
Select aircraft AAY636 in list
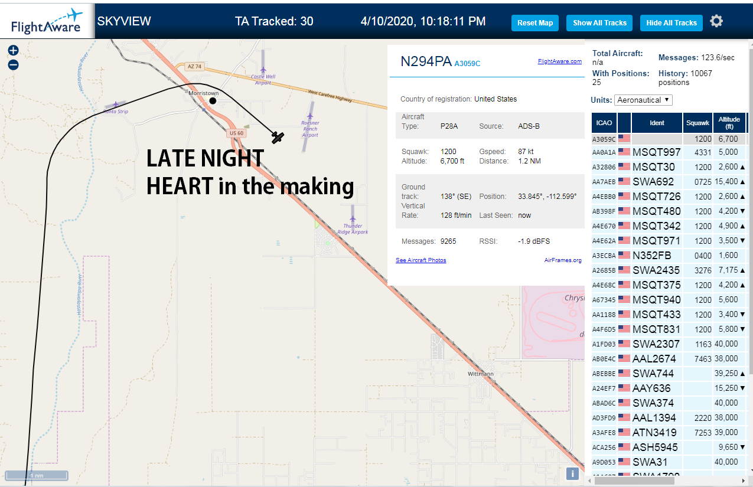click(x=669, y=388)
